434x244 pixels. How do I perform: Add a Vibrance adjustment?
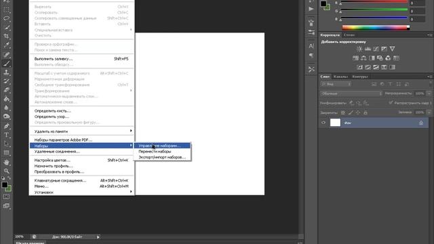(x=392, y=49)
